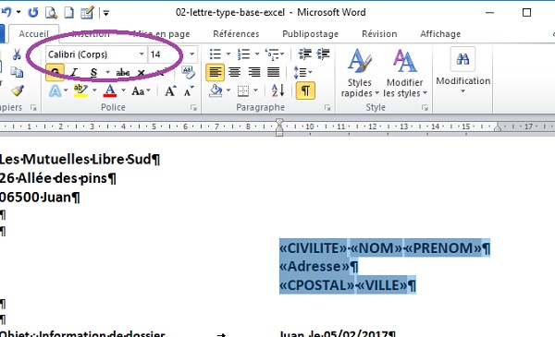Viewport: 555px width, 337px height.
Task: Toggle center alignment
Action: point(234,72)
